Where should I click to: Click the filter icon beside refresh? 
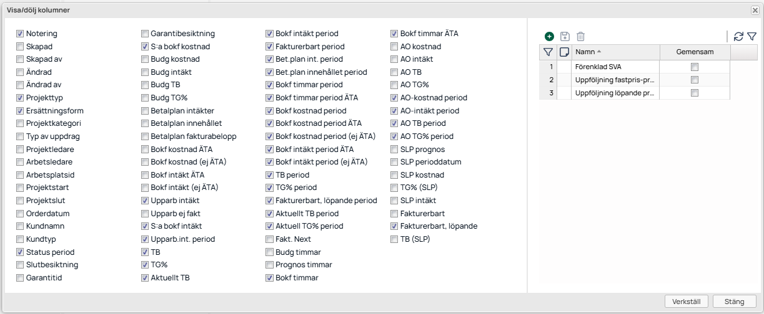point(752,37)
